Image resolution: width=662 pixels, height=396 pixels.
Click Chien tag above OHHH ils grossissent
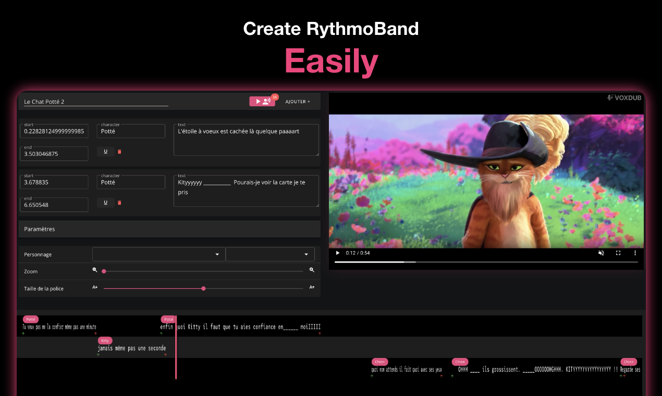460,362
